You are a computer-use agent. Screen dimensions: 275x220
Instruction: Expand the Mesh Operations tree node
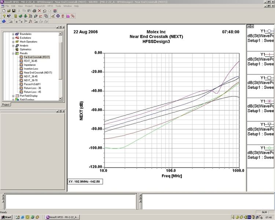[13, 42]
